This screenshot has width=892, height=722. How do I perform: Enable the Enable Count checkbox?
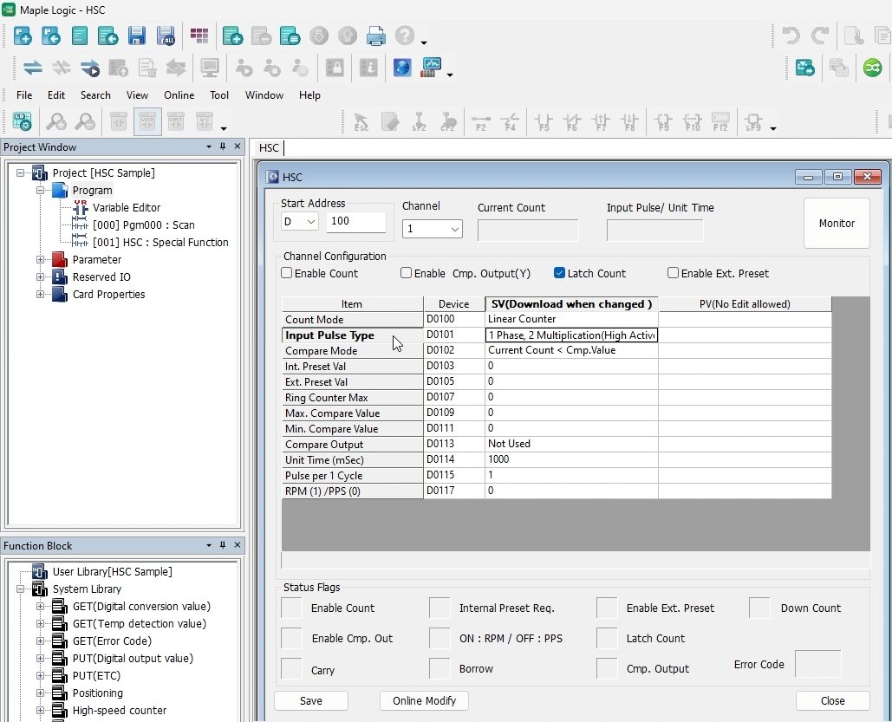[x=287, y=273]
